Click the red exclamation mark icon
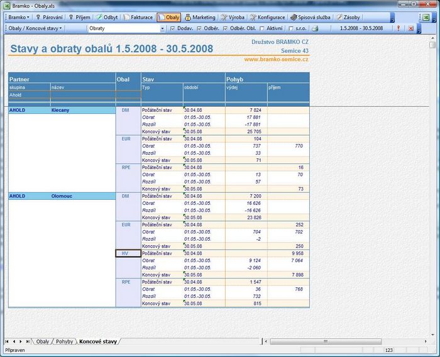Viewport: 440px width, 357px height. tap(398, 28)
